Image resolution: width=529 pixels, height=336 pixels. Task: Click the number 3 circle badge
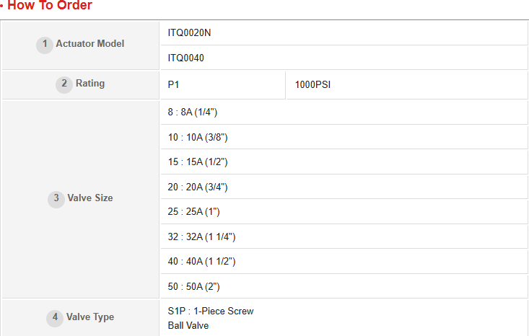(x=56, y=198)
